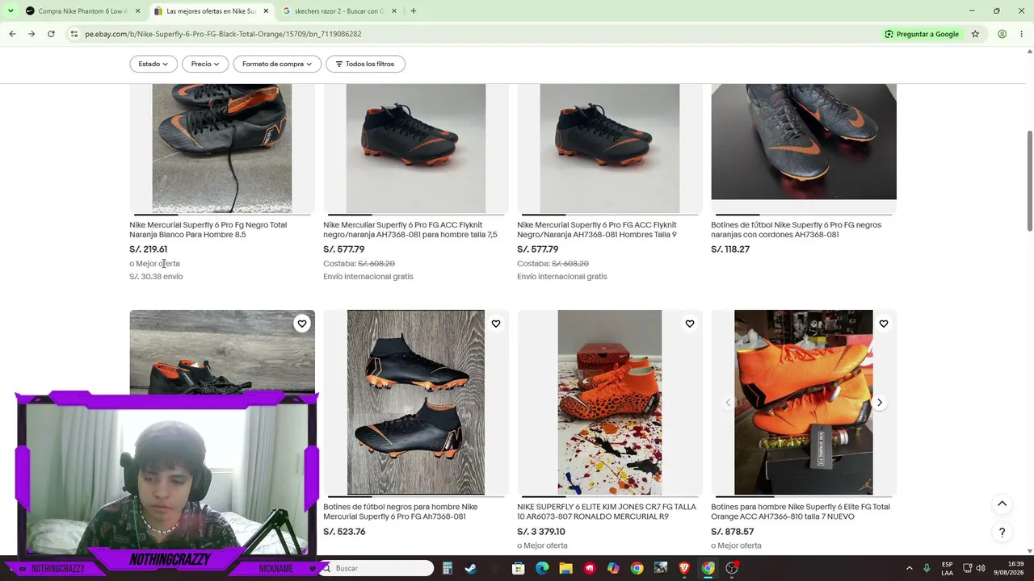
Task: Click thumbnail of S/. 118.27 boots
Action: (x=804, y=142)
